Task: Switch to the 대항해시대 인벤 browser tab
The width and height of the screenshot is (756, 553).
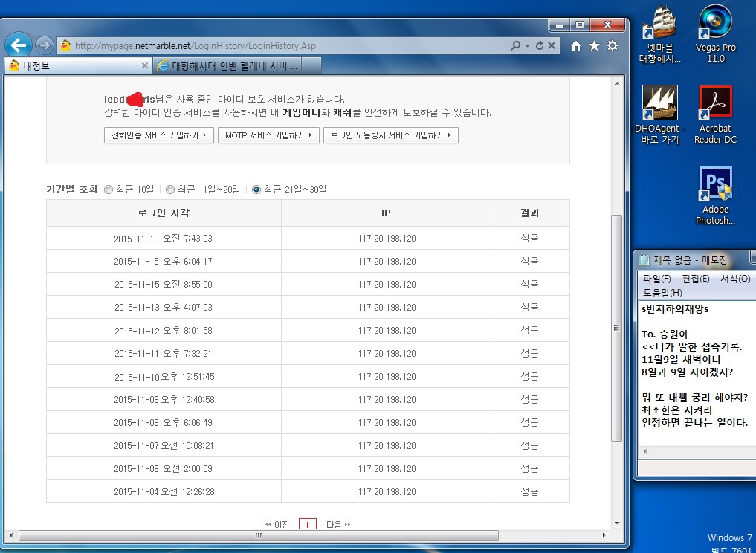Action: tap(236, 65)
